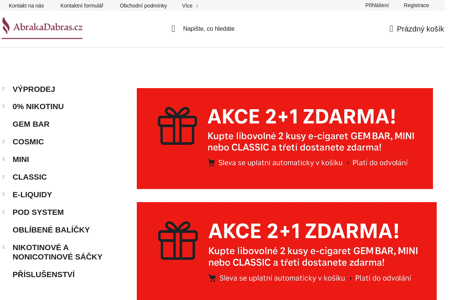Click 'Registrace' to sign up
Screen dimensions: 451x300
(416, 5)
